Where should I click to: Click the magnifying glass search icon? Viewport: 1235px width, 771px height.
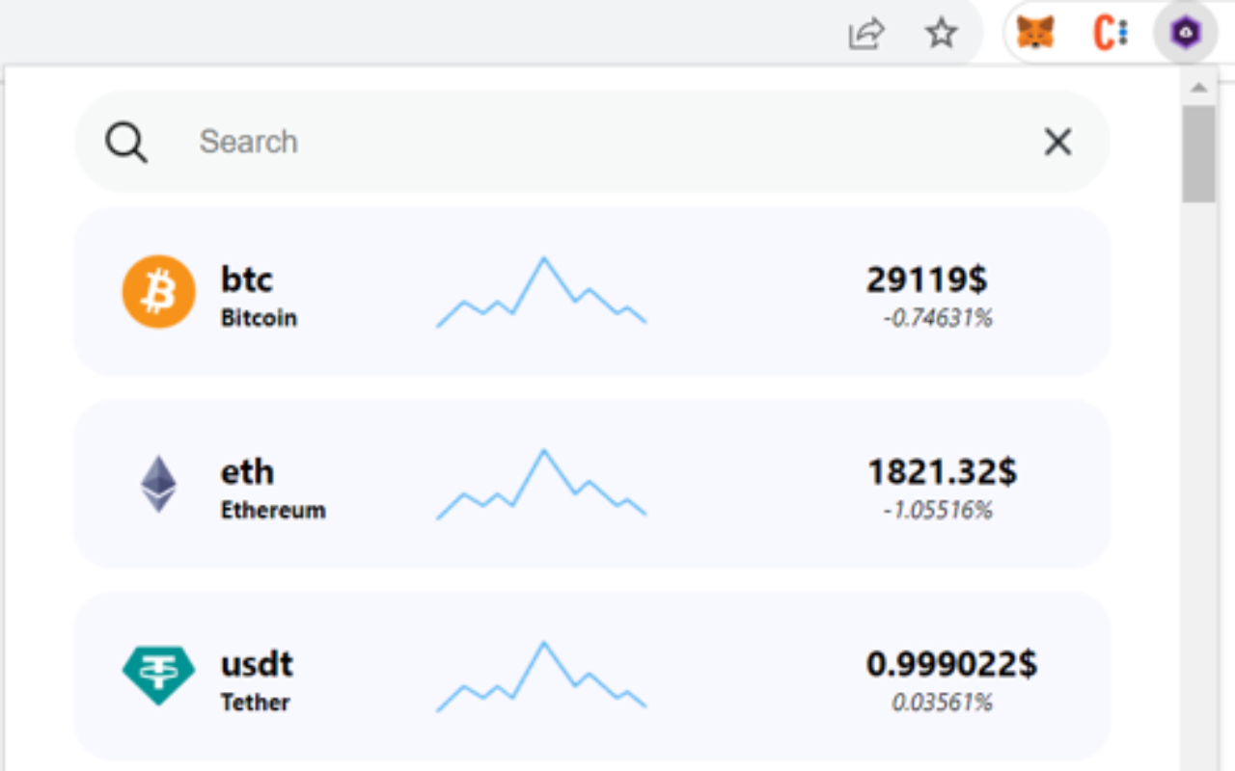click(x=126, y=143)
